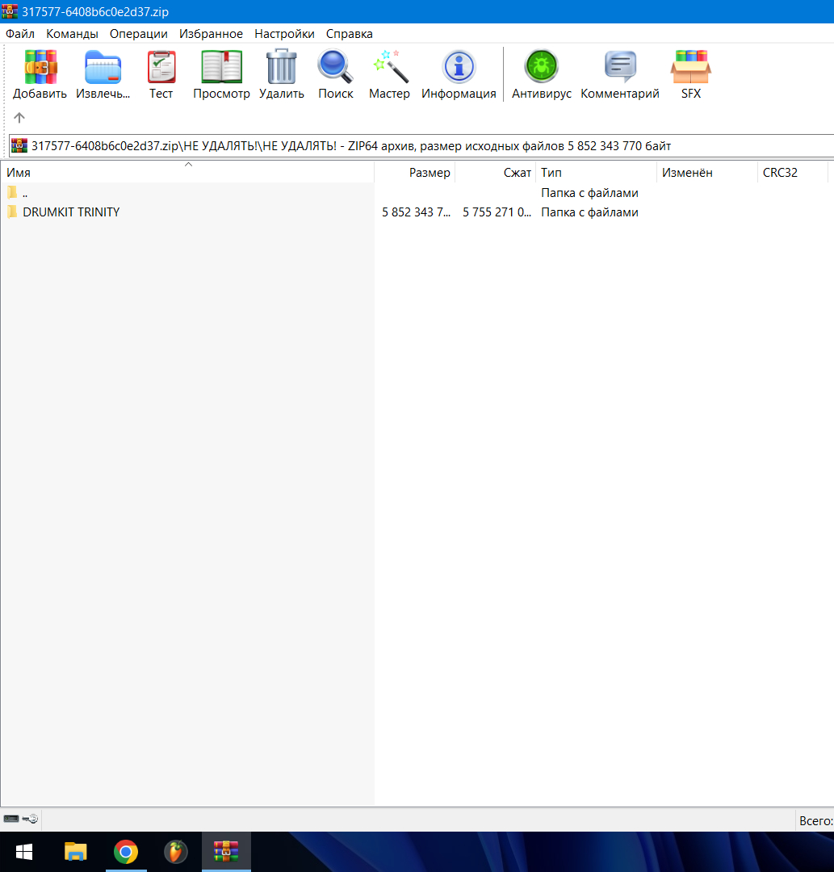This screenshot has width=834, height=872.
Task: Click 'Папка с файлами' in the '..' row
Action: (589, 193)
